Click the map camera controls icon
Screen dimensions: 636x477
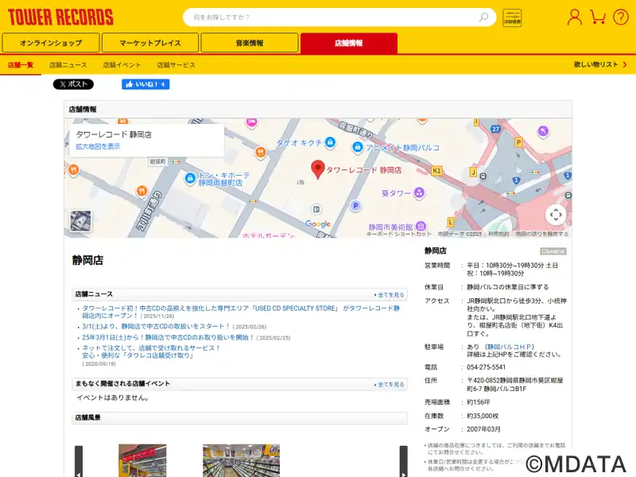point(556,215)
